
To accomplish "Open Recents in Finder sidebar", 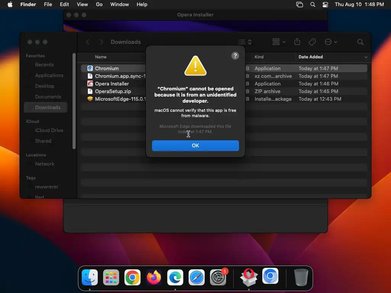I will coord(44,65).
